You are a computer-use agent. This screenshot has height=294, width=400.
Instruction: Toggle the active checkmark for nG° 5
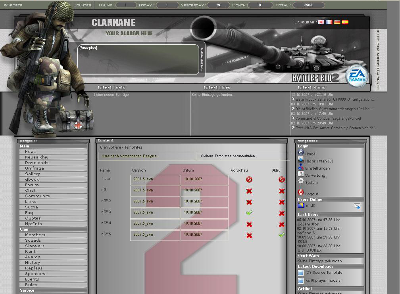(281, 235)
